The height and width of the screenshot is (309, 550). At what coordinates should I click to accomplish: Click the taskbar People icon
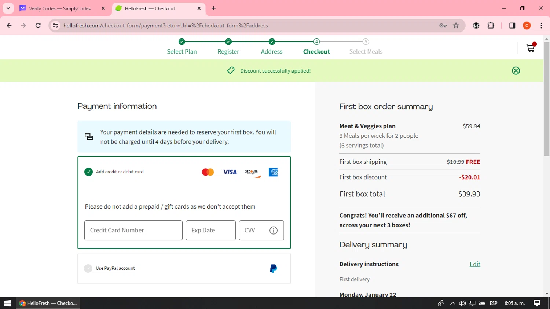pyautogui.click(x=441, y=303)
